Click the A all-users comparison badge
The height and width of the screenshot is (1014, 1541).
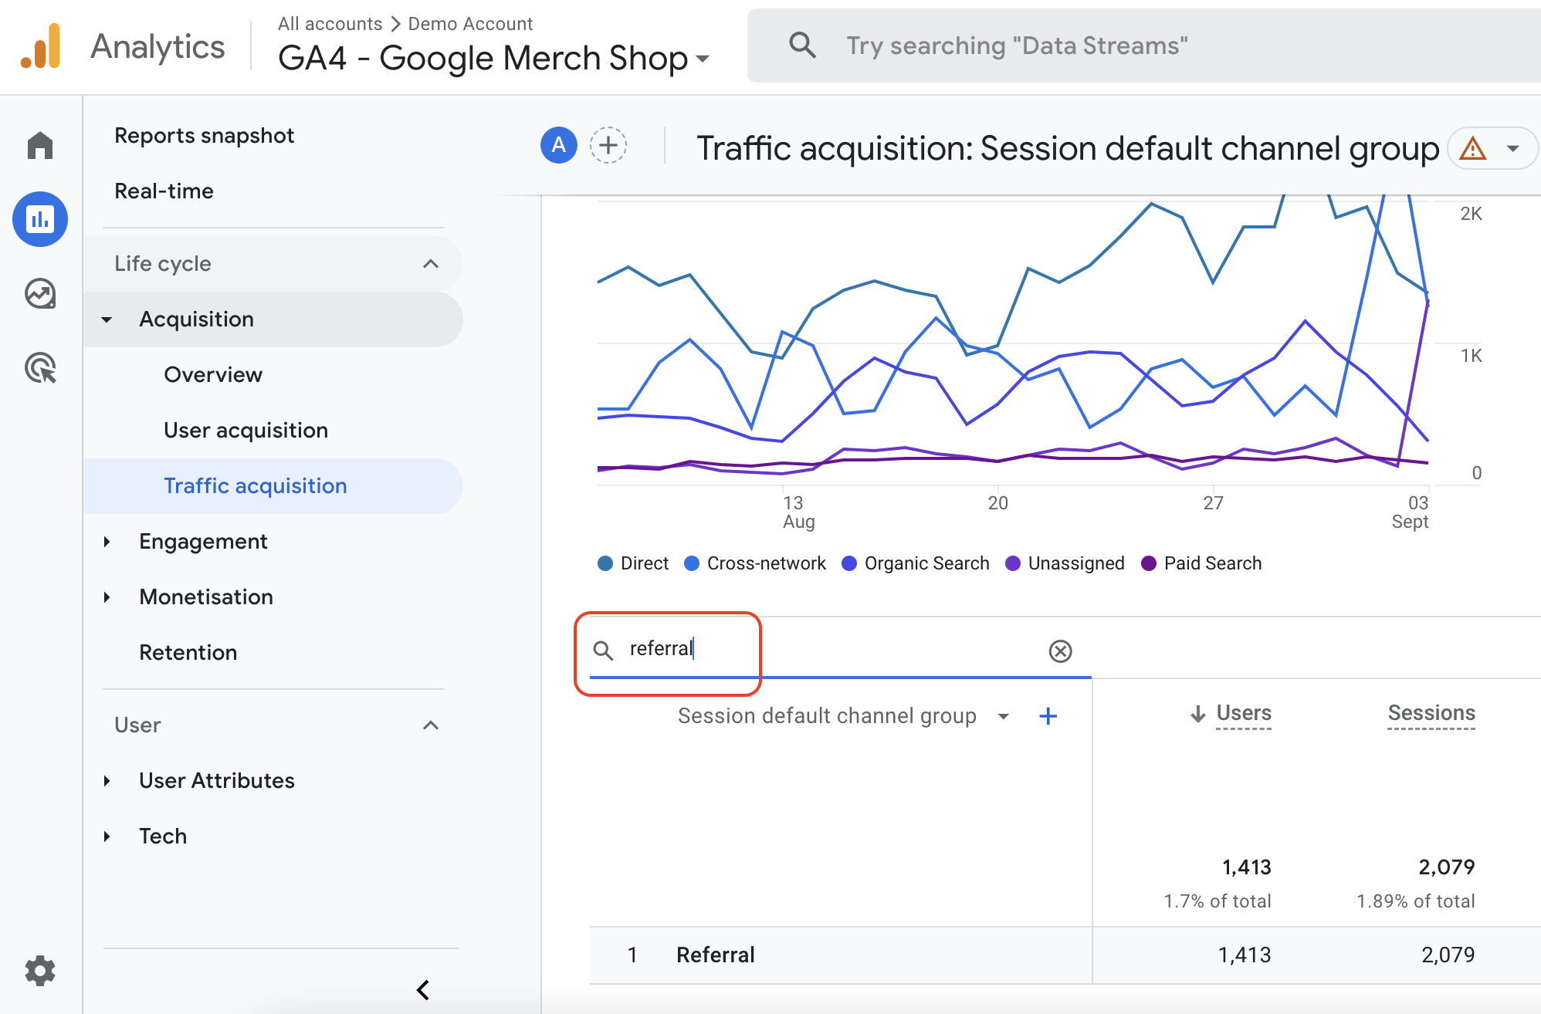pos(559,145)
